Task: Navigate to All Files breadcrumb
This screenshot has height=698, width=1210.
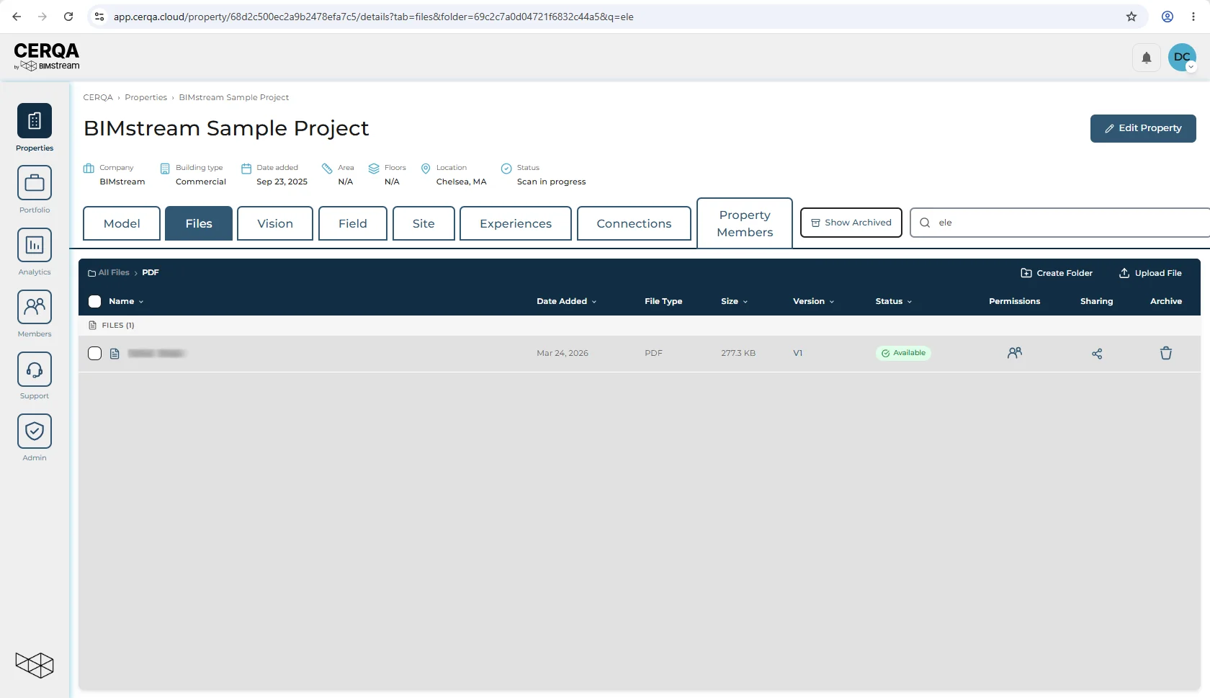Action: pos(109,272)
